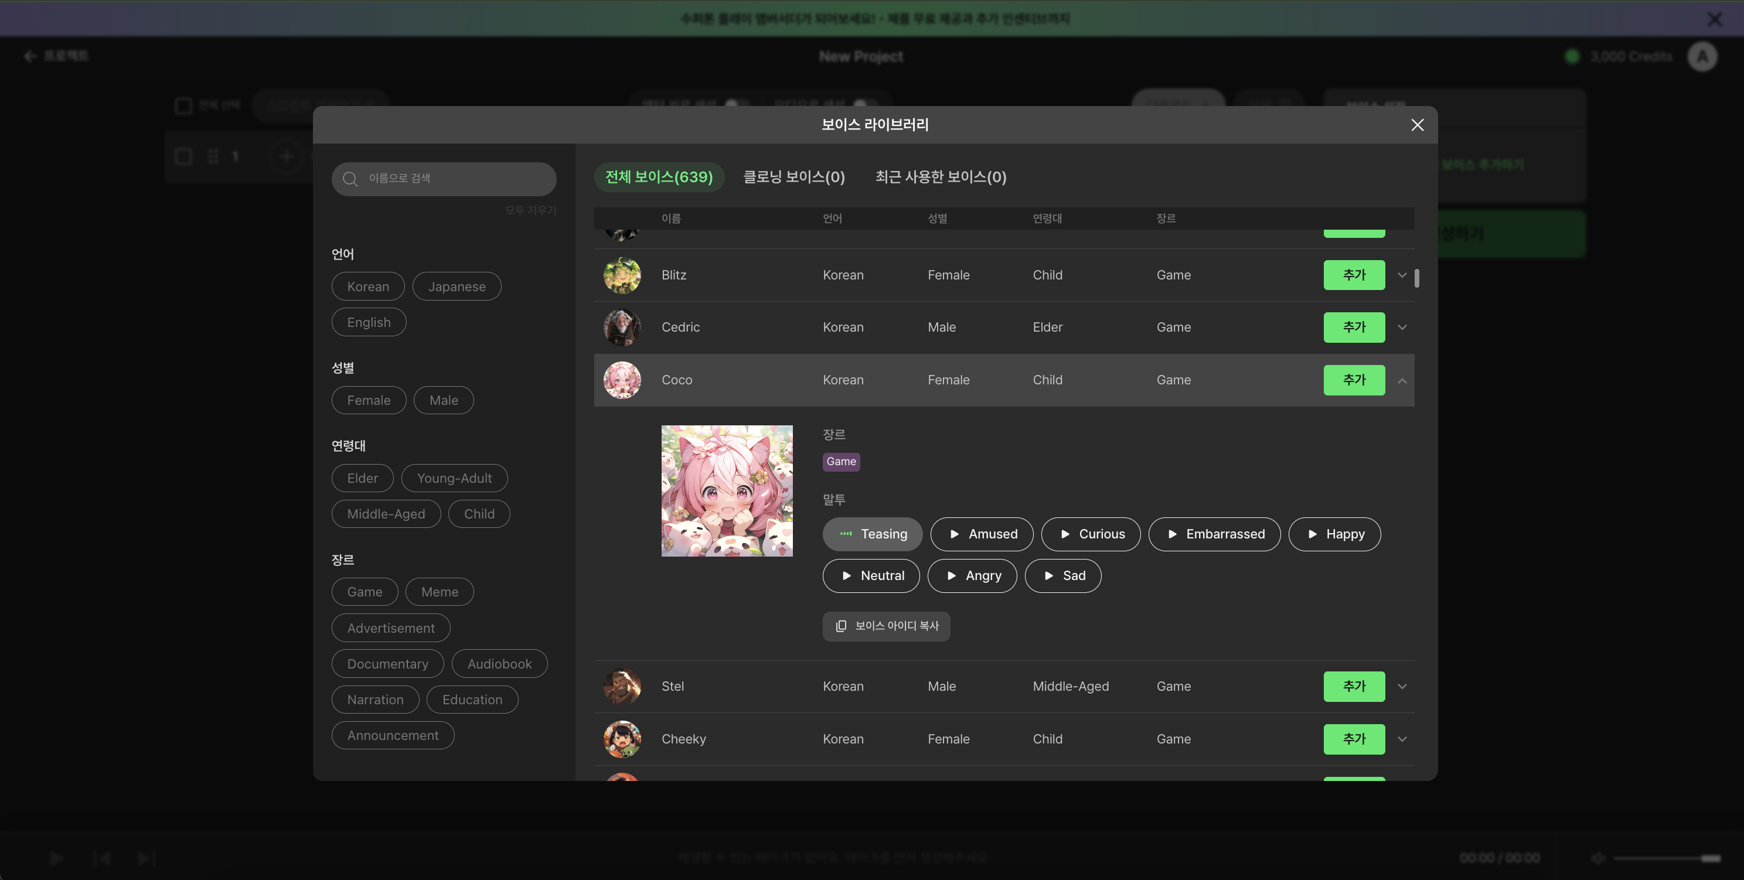
Task: Mute using the volume speaker icon
Action: pos(1597,858)
